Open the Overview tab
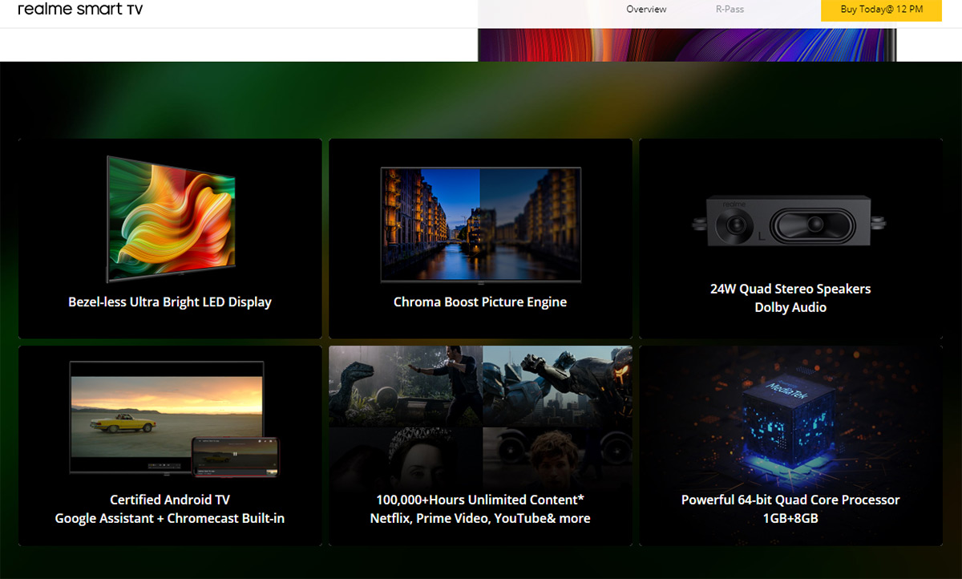The width and height of the screenshot is (962, 579). click(646, 10)
